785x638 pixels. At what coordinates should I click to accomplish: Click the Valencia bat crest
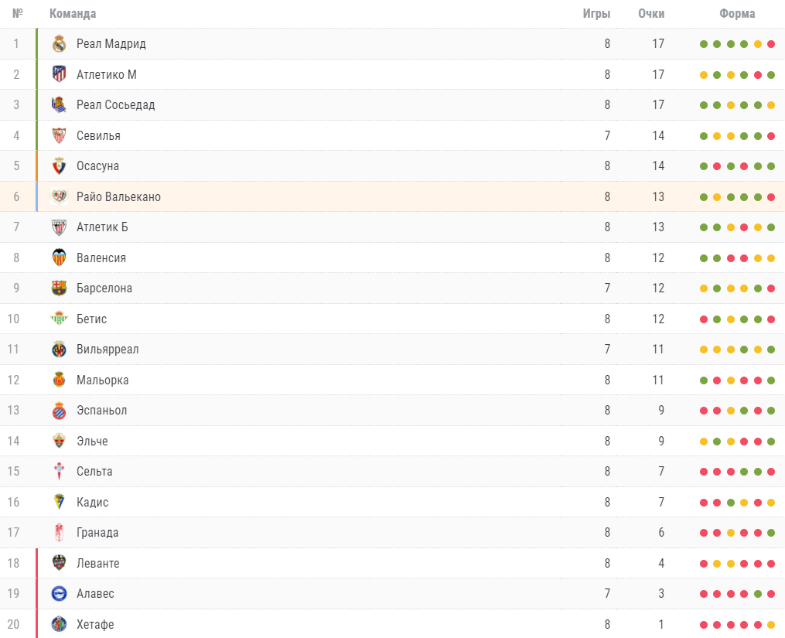tap(59, 258)
